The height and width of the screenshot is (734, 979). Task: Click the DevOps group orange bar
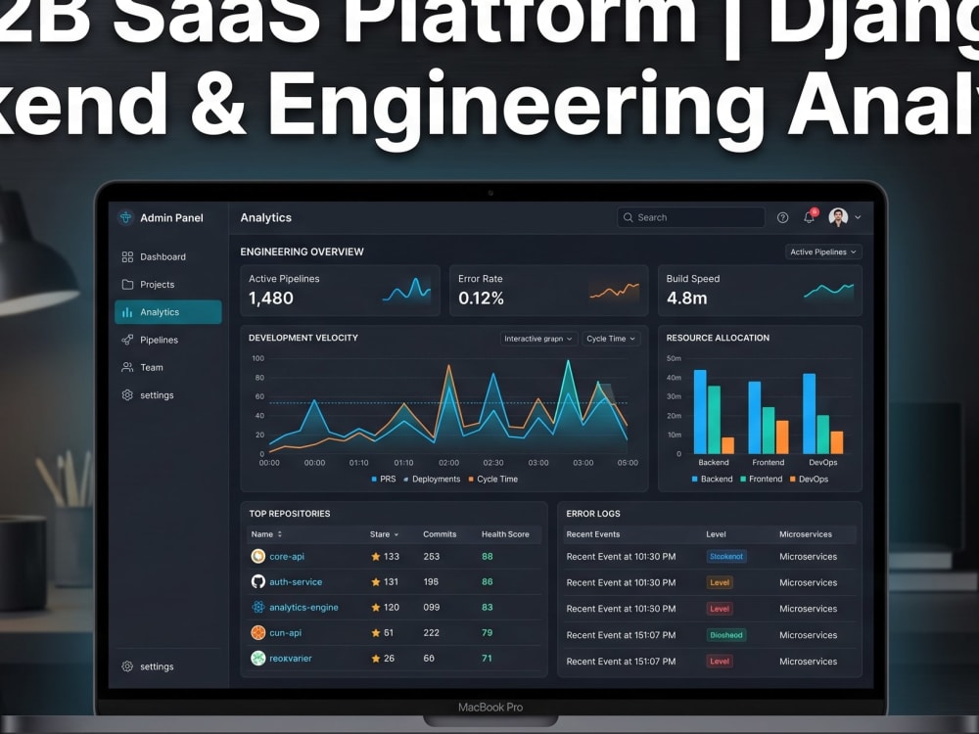[837, 442]
